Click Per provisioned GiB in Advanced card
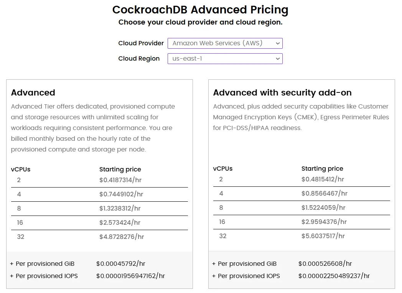 click(x=45, y=264)
